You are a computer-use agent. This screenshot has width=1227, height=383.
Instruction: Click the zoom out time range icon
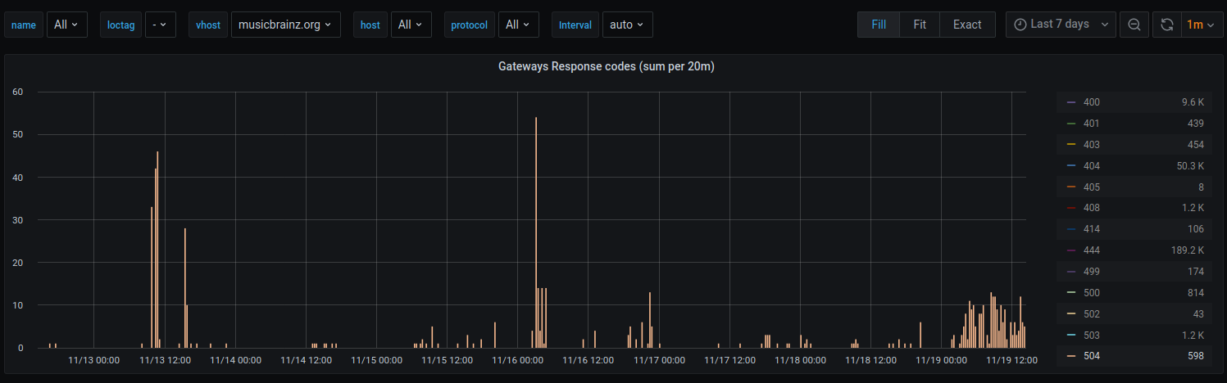click(x=1134, y=25)
